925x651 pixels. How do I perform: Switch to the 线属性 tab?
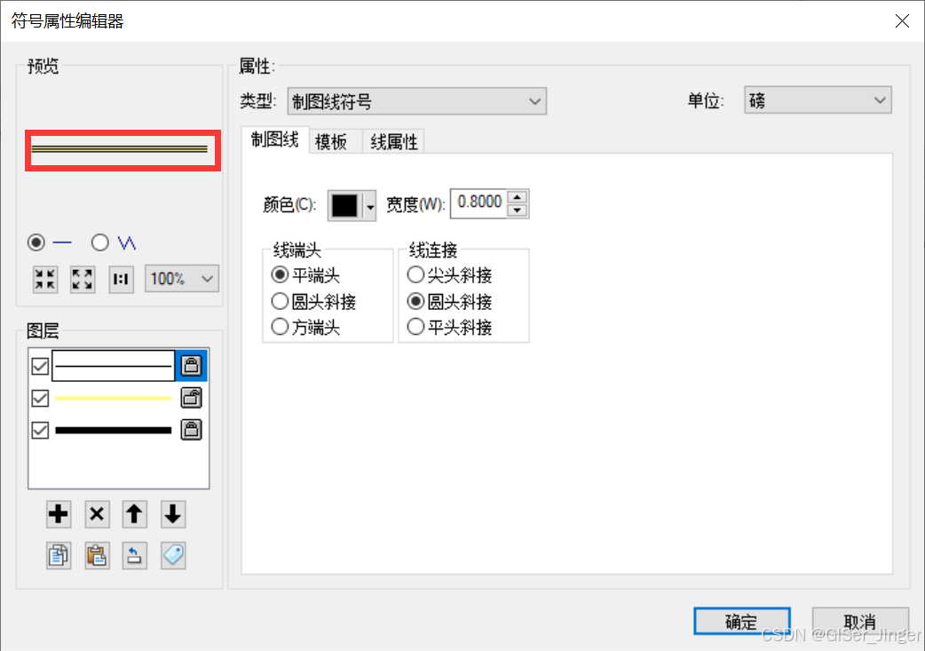[393, 141]
